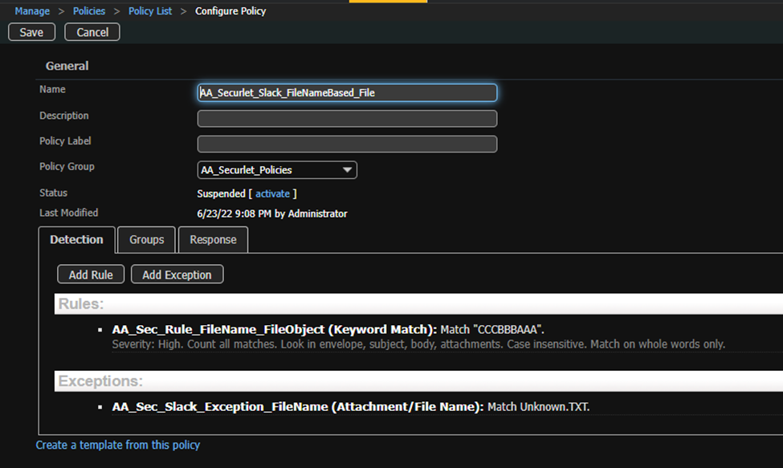The image size is (783, 468).
Task: Add a new exception with Add Exception
Action: 177,275
